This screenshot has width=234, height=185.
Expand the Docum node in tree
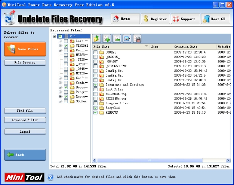pyautogui.click(x=60, y=87)
